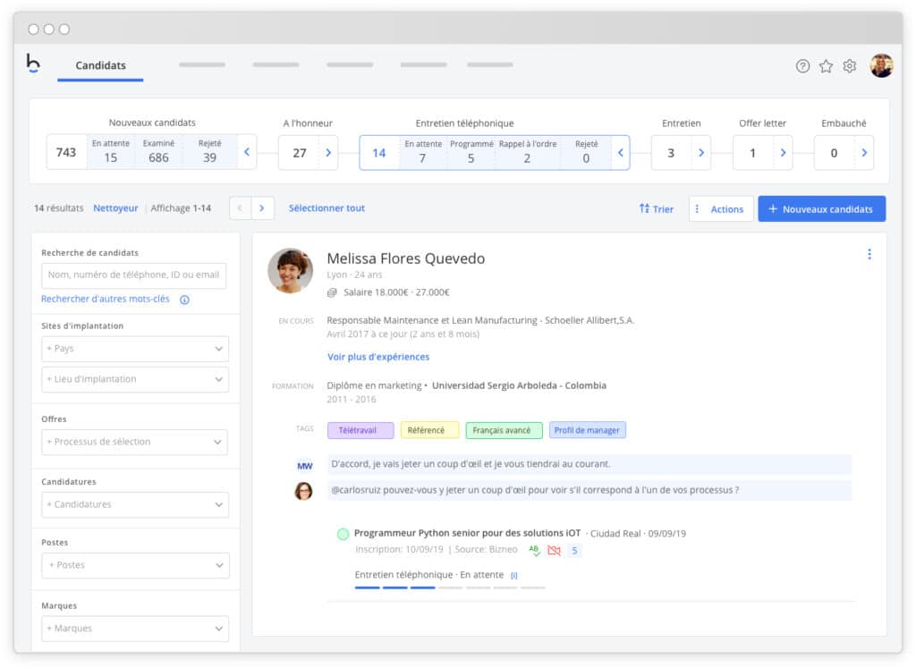Click the info icon beside keyword search
This screenshot has height=668, width=916.
184,300
